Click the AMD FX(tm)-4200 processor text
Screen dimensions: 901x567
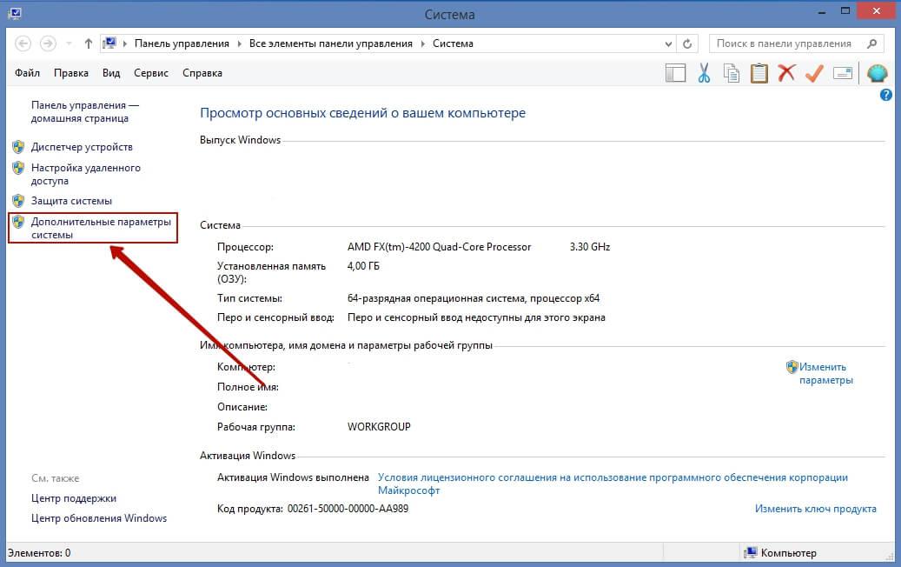coord(439,247)
